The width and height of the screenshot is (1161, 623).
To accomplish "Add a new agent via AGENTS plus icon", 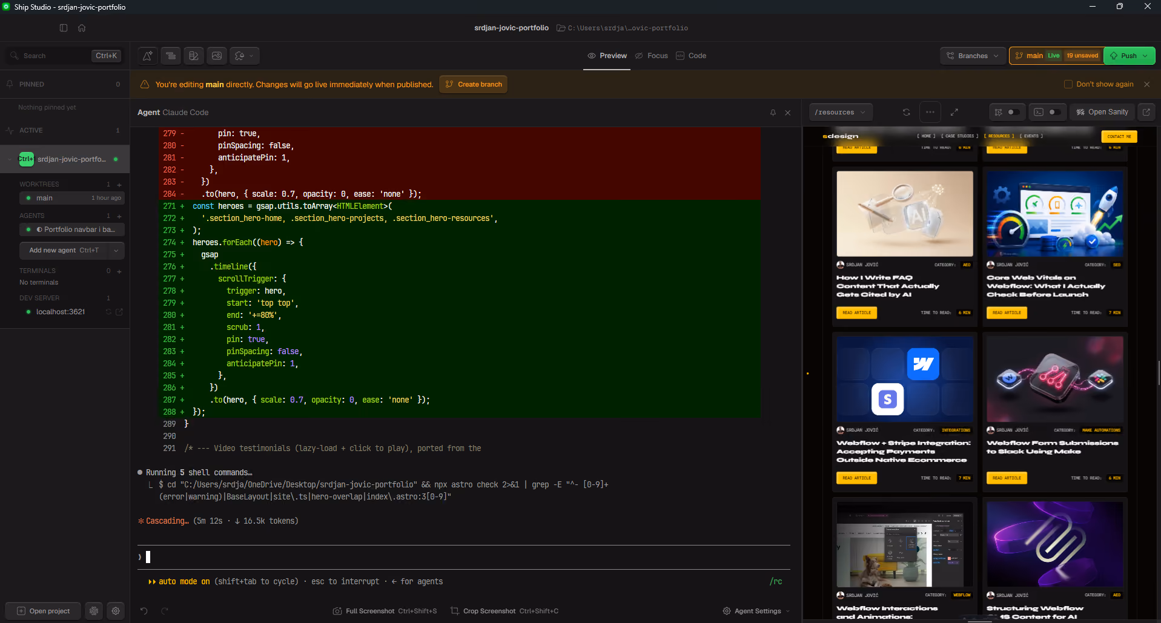I will [119, 216].
